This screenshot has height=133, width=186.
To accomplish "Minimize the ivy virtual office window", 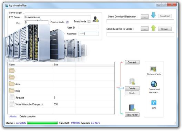I will [159, 4].
